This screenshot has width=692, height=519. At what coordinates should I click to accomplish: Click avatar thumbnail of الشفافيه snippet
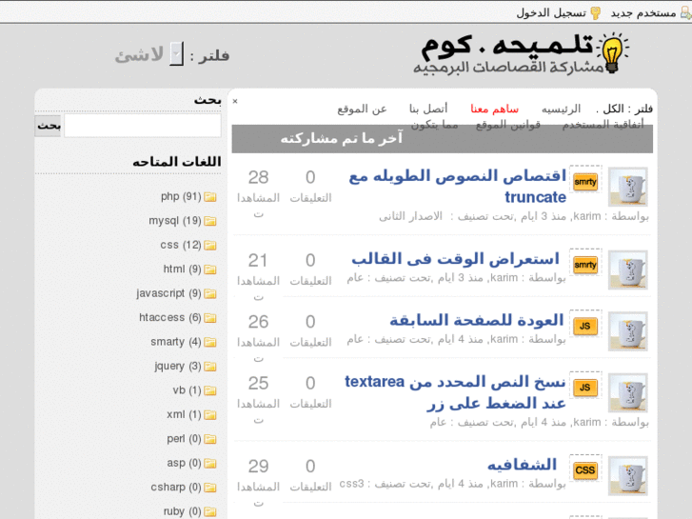[628, 475]
